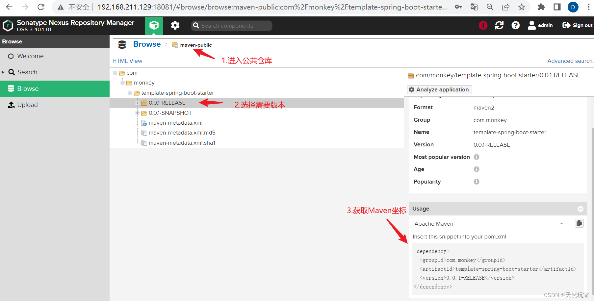Go back with the browser back arrow
This screenshot has height=301, width=594.
[9, 7]
